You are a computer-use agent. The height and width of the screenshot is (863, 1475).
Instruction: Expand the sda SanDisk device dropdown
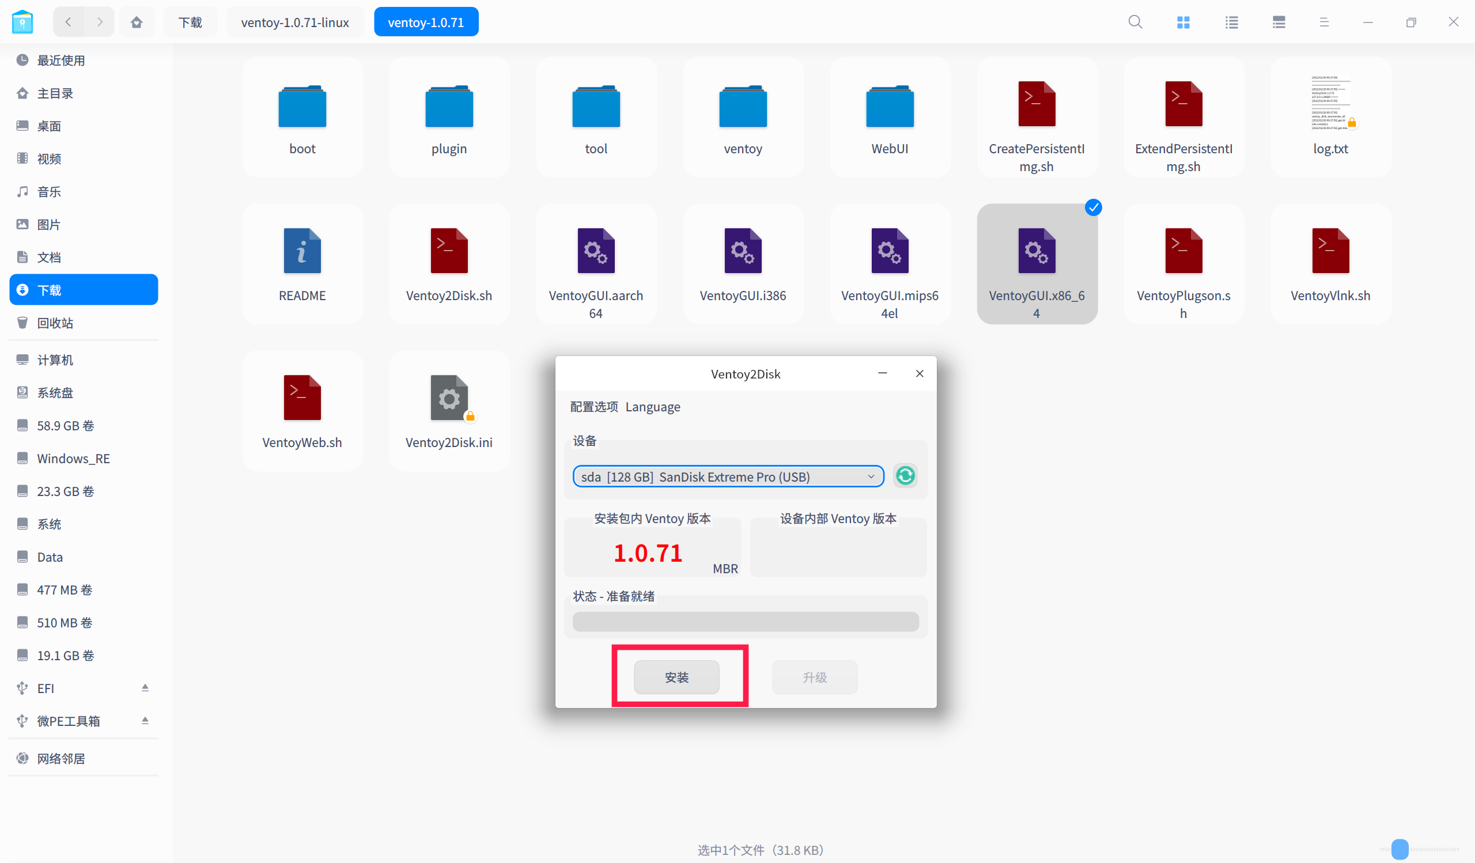click(728, 476)
